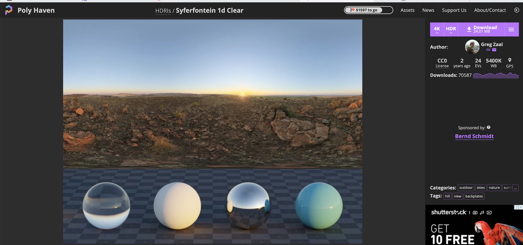Open the Assets menu in the header
Viewport: 523px width, 245px height.
[x=407, y=10]
